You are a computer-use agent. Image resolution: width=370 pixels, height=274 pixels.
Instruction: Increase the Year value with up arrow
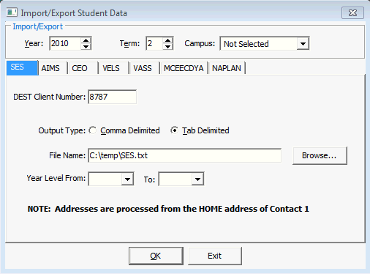pos(86,40)
